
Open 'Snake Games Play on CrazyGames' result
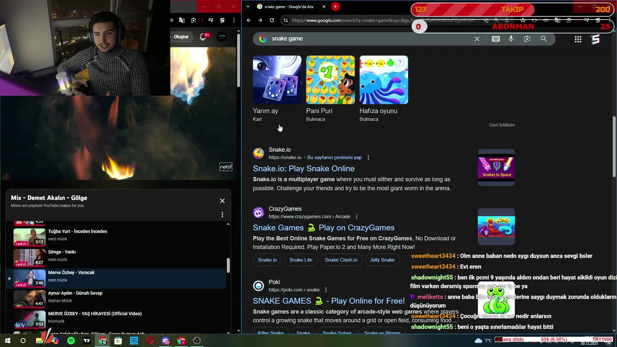coord(323,227)
